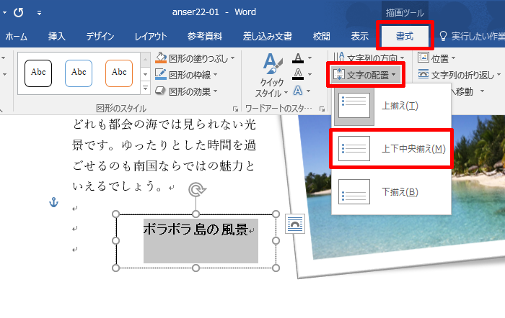The image size is (505, 318).
Task: Apply the orange outline Abc shape style
Action: [x=119, y=73]
